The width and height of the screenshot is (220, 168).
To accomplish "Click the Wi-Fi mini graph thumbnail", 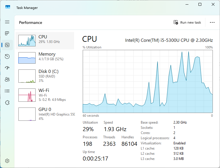I will (x=27, y=95).
